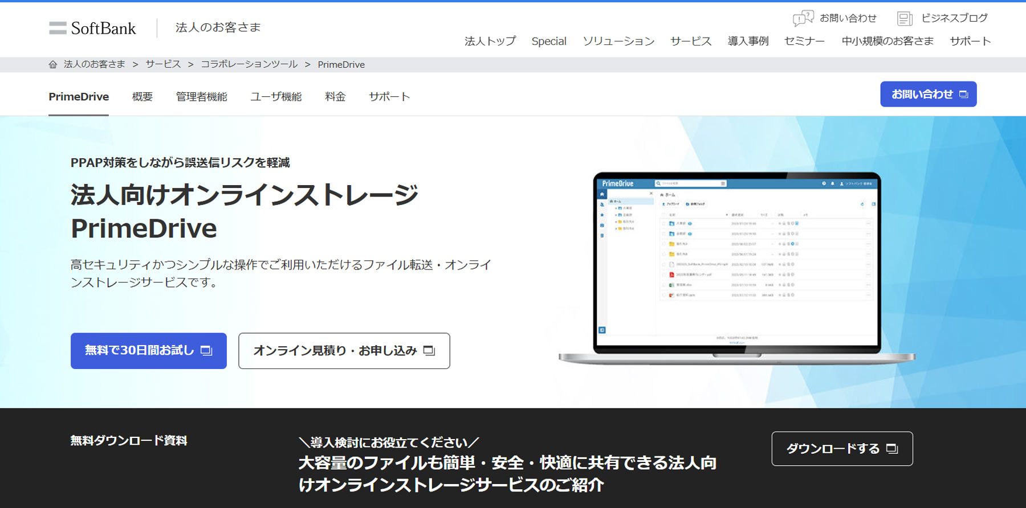
Task: Click the 法人のお客さま breadcrumb link
Action: coord(95,64)
